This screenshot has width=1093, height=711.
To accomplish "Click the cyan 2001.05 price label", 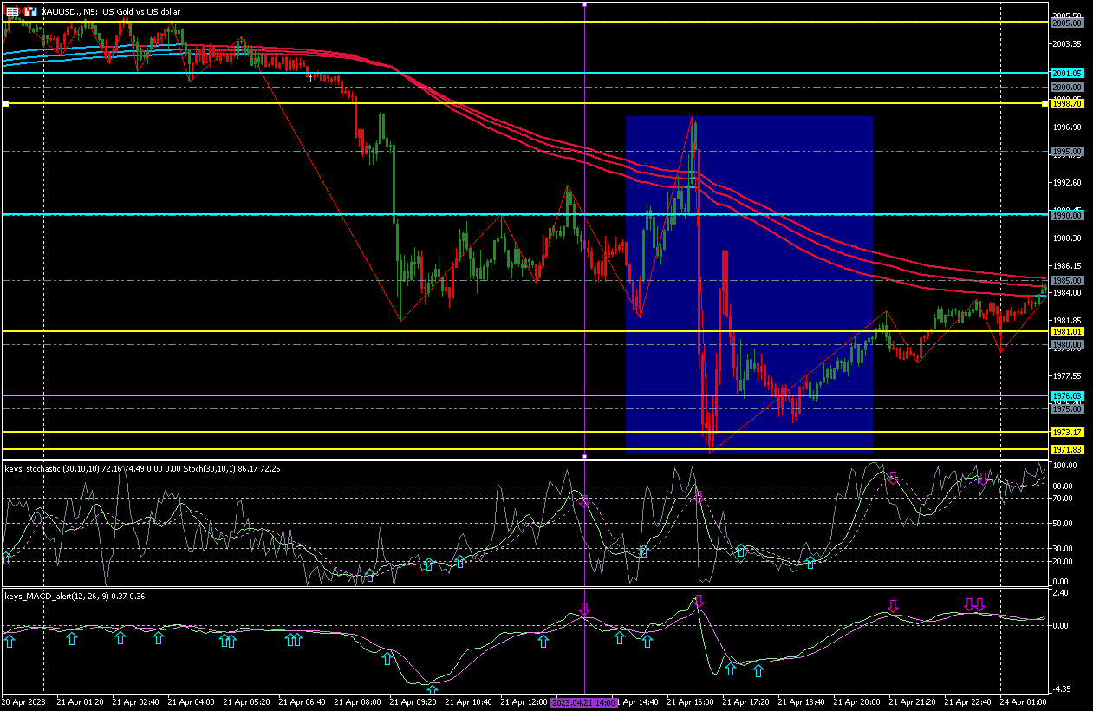I will (x=1066, y=74).
